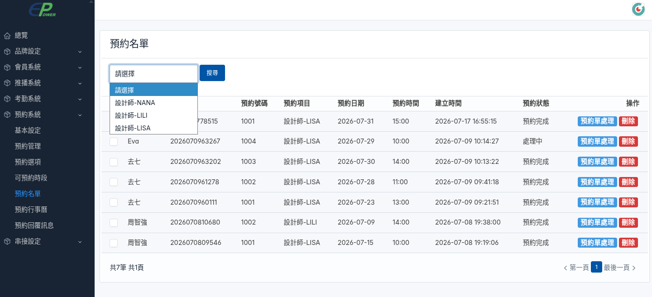Go to 最後一頁 last page link
Image resolution: width=652 pixels, height=297 pixels.
click(617, 268)
